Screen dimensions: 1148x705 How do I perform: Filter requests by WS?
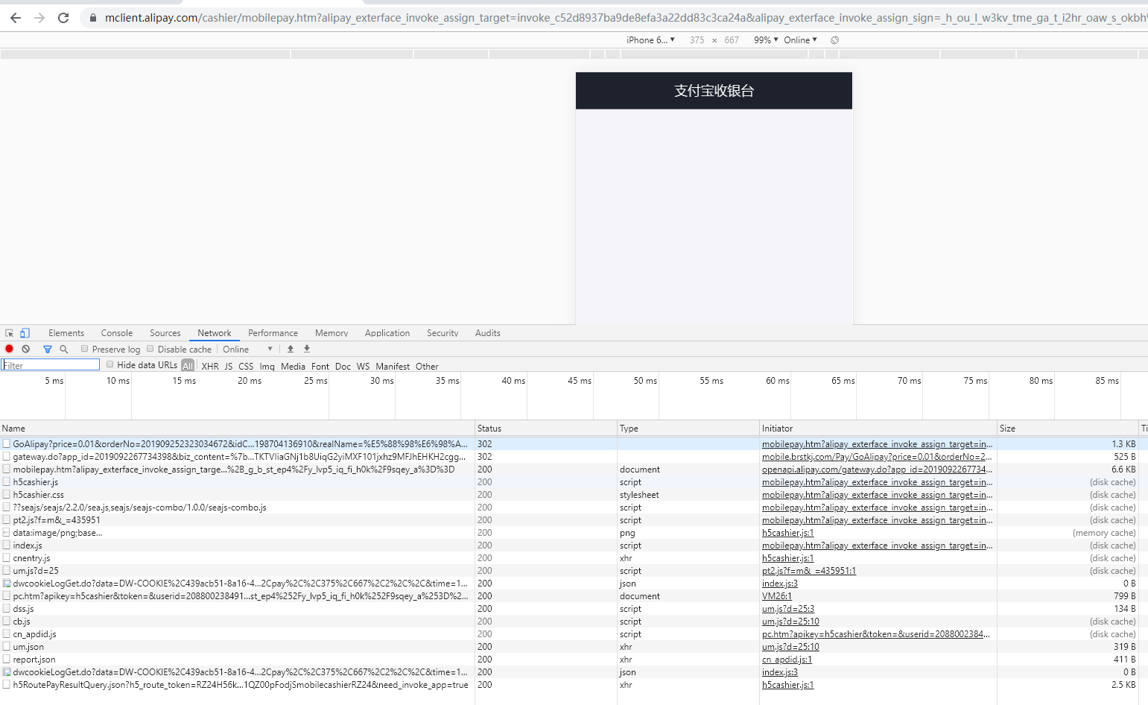tap(363, 367)
